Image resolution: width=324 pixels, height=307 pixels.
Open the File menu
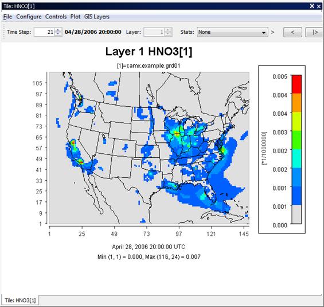point(7,17)
